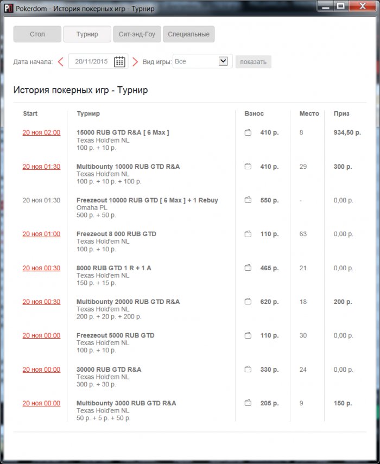Select the 150 р. prize value
The height and width of the screenshot is (464, 380).
click(343, 403)
